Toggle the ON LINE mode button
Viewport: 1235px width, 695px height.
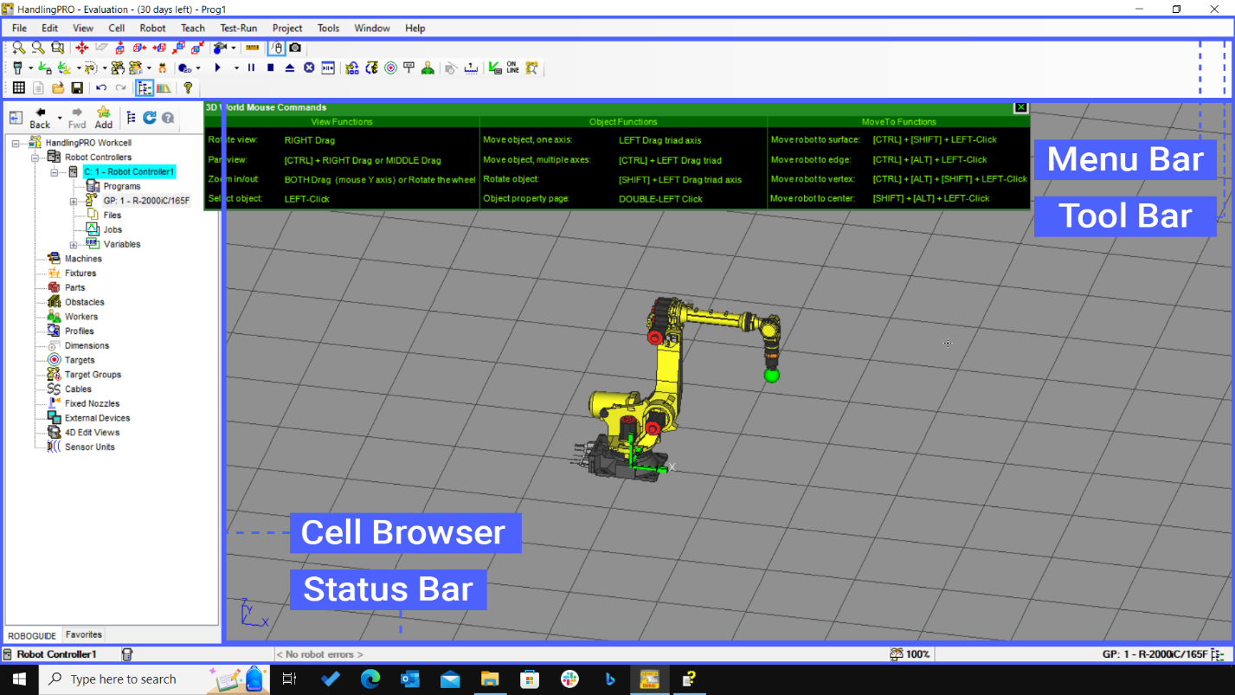point(512,68)
